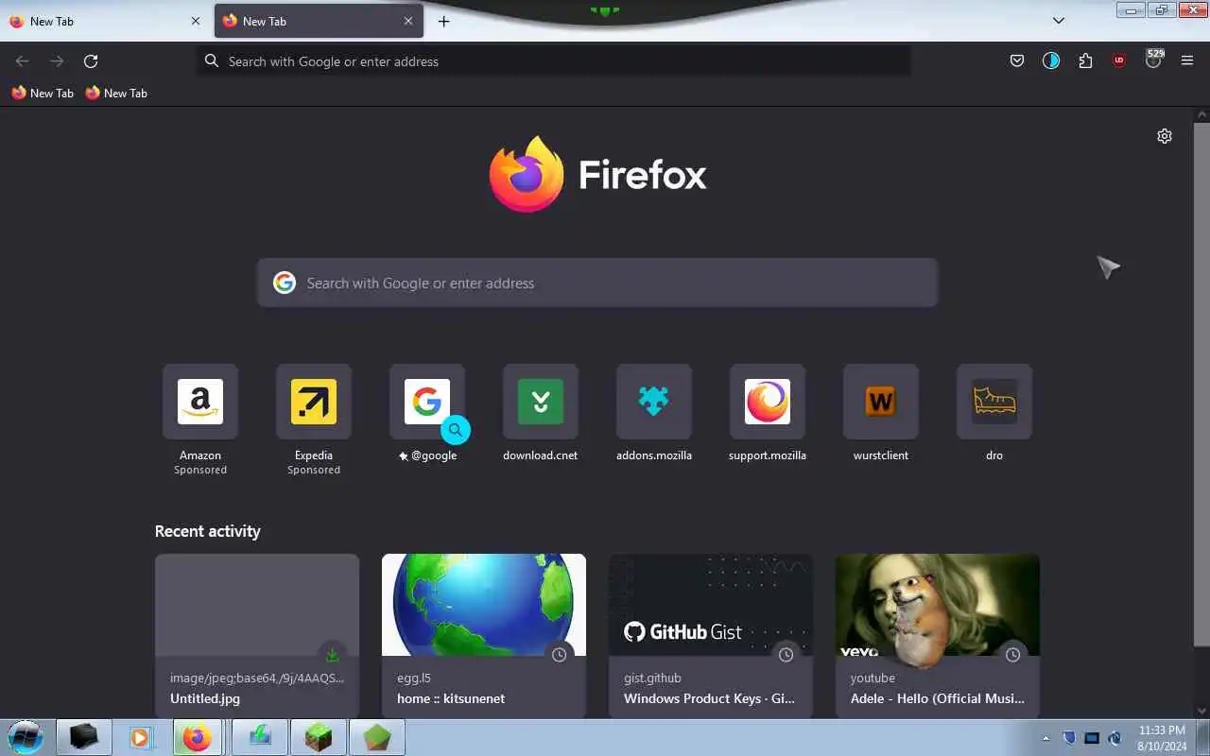Open the Minecraft grass block taskbar icon
The height and width of the screenshot is (756, 1210).
tap(318, 737)
